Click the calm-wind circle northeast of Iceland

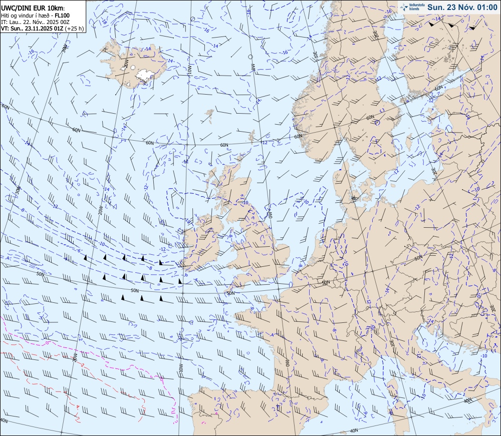click(x=192, y=19)
